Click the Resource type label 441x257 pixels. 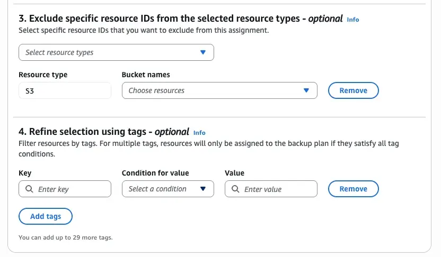point(43,75)
